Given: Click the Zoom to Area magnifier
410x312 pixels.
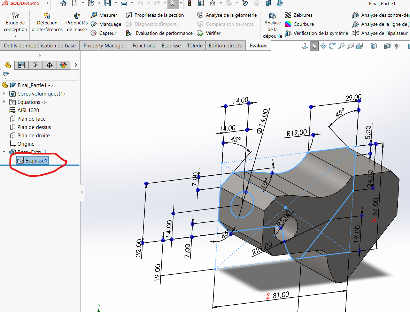Looking at the screenshot, I should point(350,46).
